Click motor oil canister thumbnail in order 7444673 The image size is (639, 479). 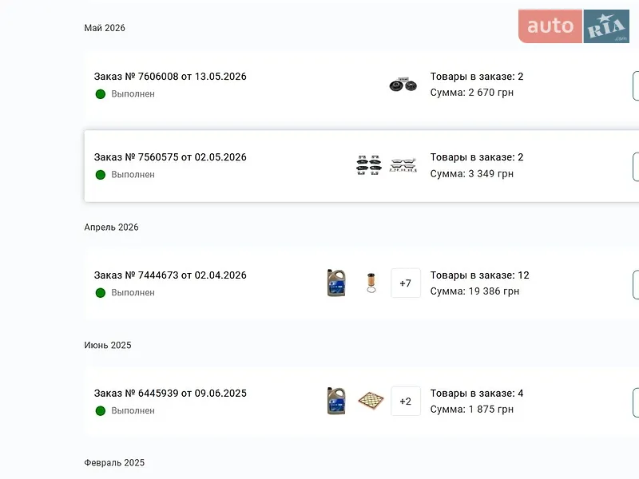pyautogui.click(x=336, y=283)
